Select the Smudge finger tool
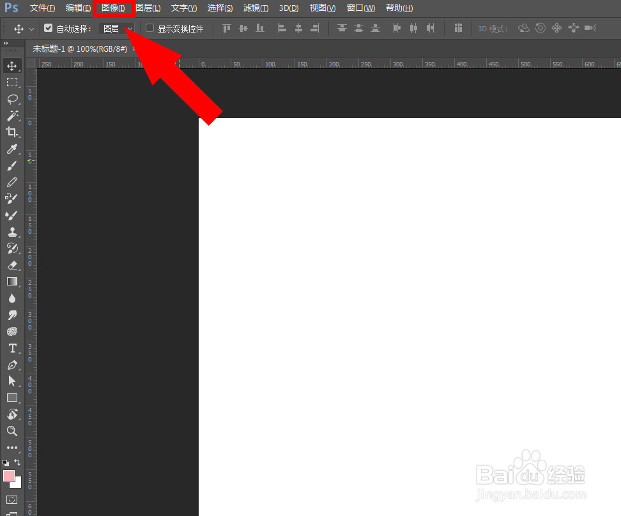The width and height of the screenshot is (621, 516). [12, 315]
